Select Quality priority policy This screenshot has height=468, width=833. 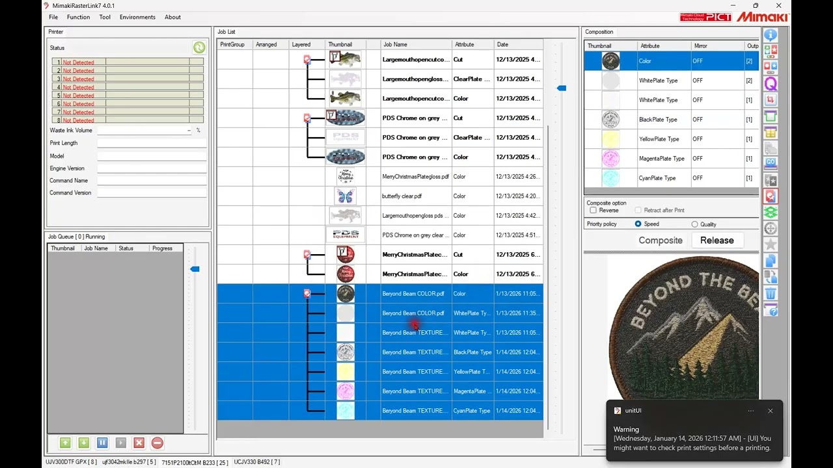point(694,224)
